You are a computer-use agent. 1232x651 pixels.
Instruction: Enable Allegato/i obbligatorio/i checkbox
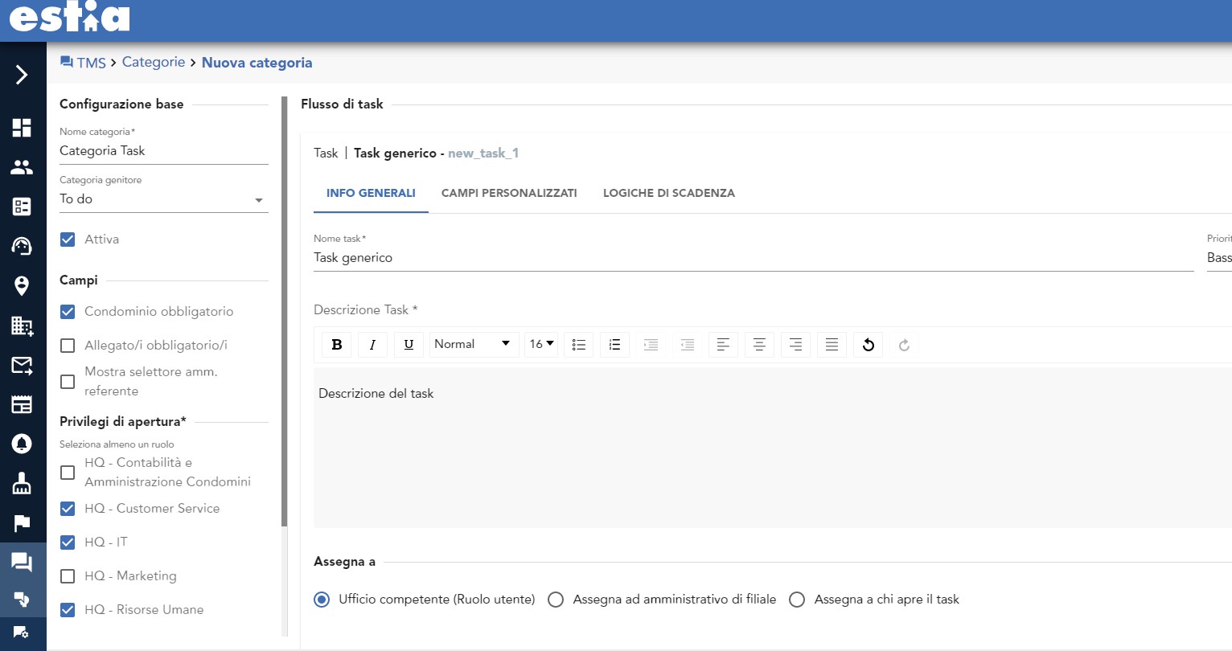pyautogui.click(x=68, y=346)
